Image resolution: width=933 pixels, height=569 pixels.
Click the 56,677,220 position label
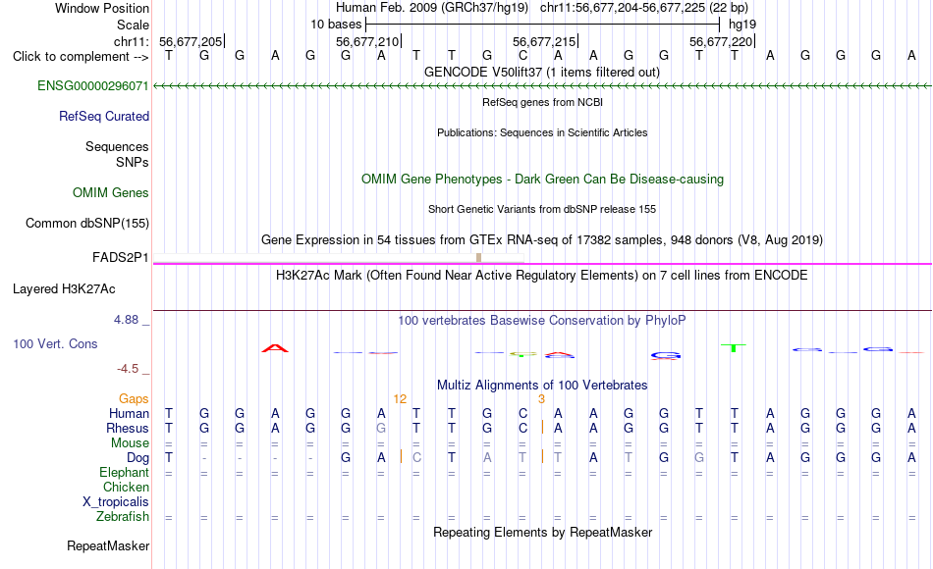[721, 41]
